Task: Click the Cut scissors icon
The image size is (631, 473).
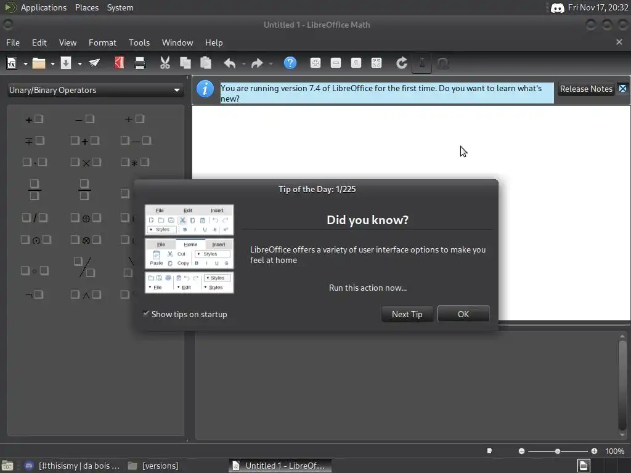Action: pyautogui.click(x=165, y=63)
